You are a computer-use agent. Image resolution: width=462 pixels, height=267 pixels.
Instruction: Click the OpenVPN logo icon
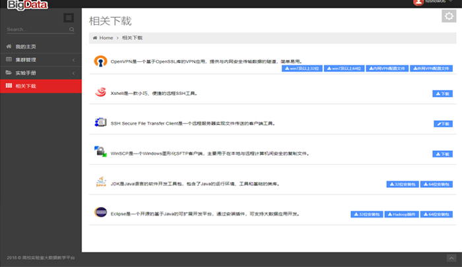pyautogui.click(x=100, y=61)
